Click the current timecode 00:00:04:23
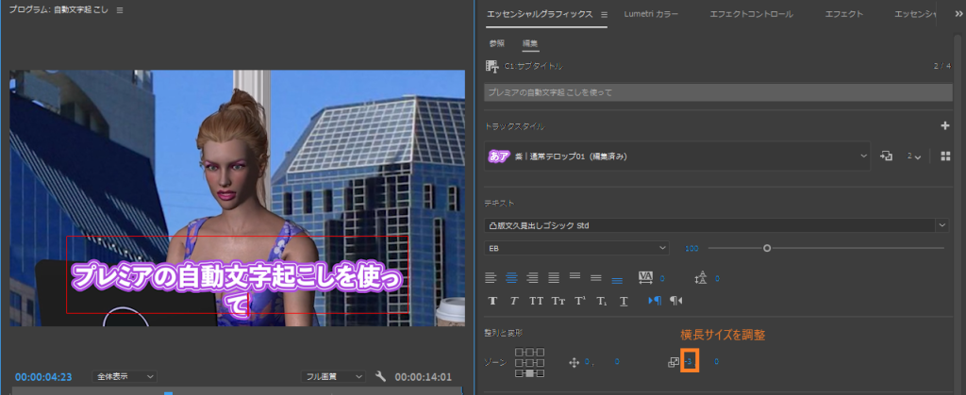This screenshot has width=966, height=395. pos(43,376)
